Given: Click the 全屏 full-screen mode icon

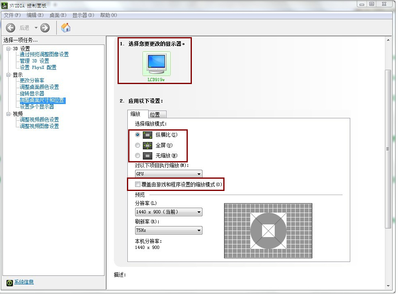Looking at the screenshot, I should pyautogui.click(x=147, y=145).
